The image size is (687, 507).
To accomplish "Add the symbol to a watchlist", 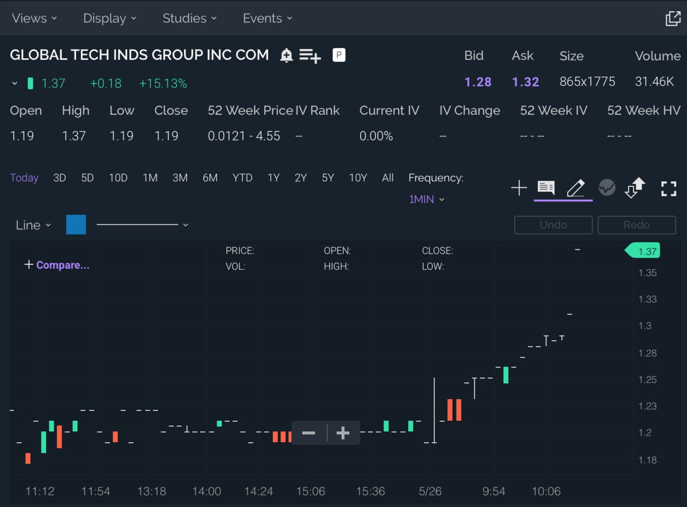I will coord(310,55).
